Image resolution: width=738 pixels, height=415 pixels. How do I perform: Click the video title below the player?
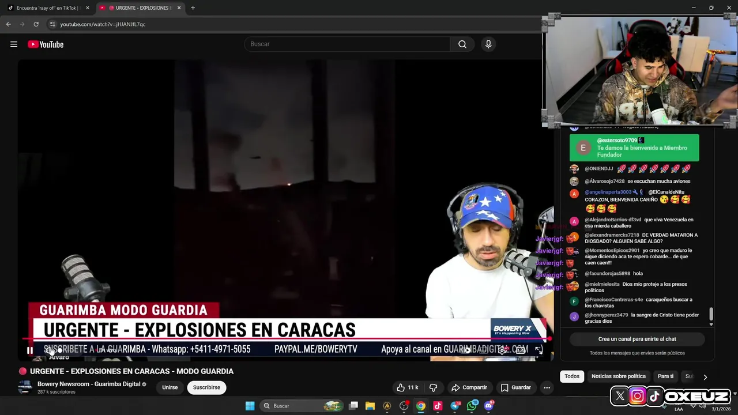click(131, 371)
